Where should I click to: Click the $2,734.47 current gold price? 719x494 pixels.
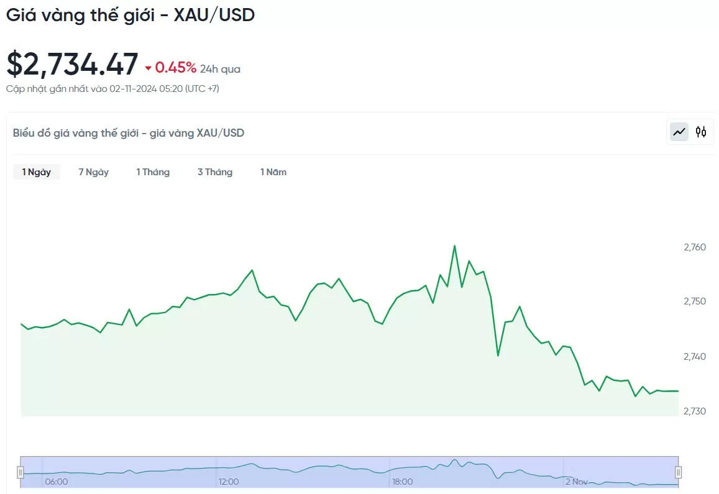72,64
